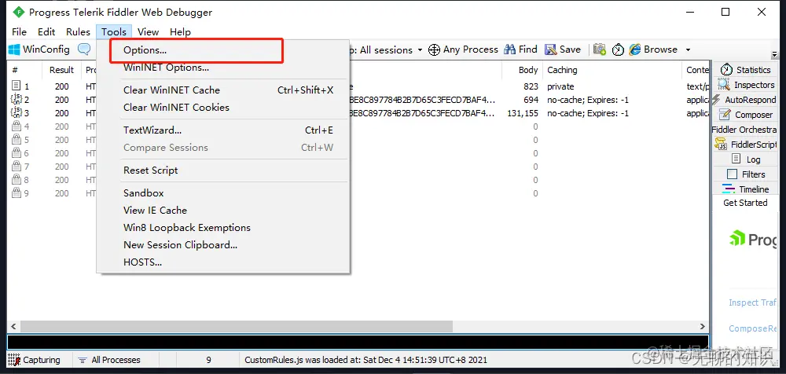786x374 pixels.
Task: Click the stopwatch timer toolbar icon
Action: pos(618,49)
